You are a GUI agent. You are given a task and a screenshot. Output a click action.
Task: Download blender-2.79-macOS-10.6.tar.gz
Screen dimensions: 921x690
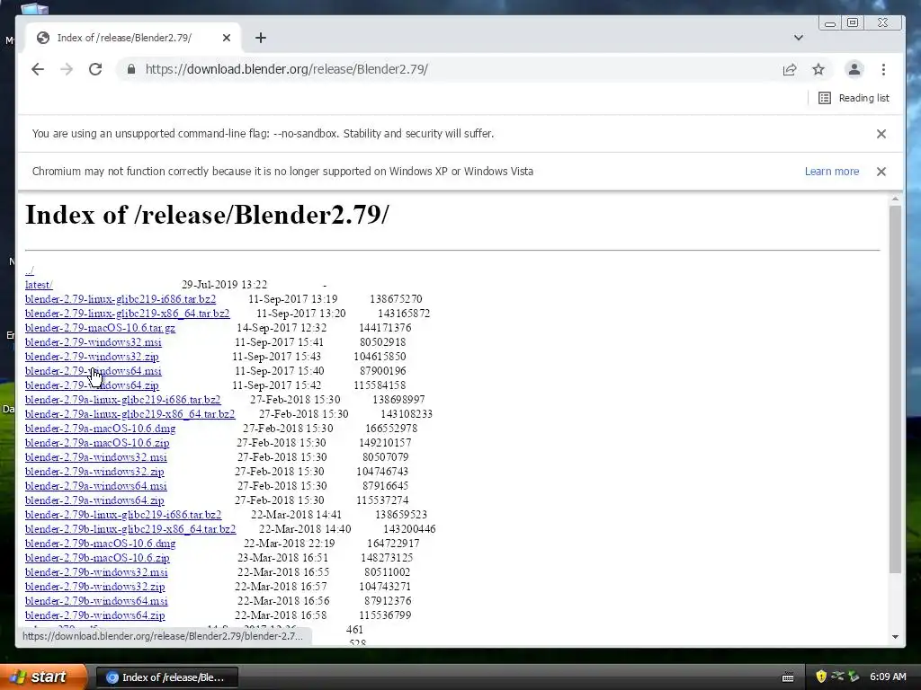(100, 328)
